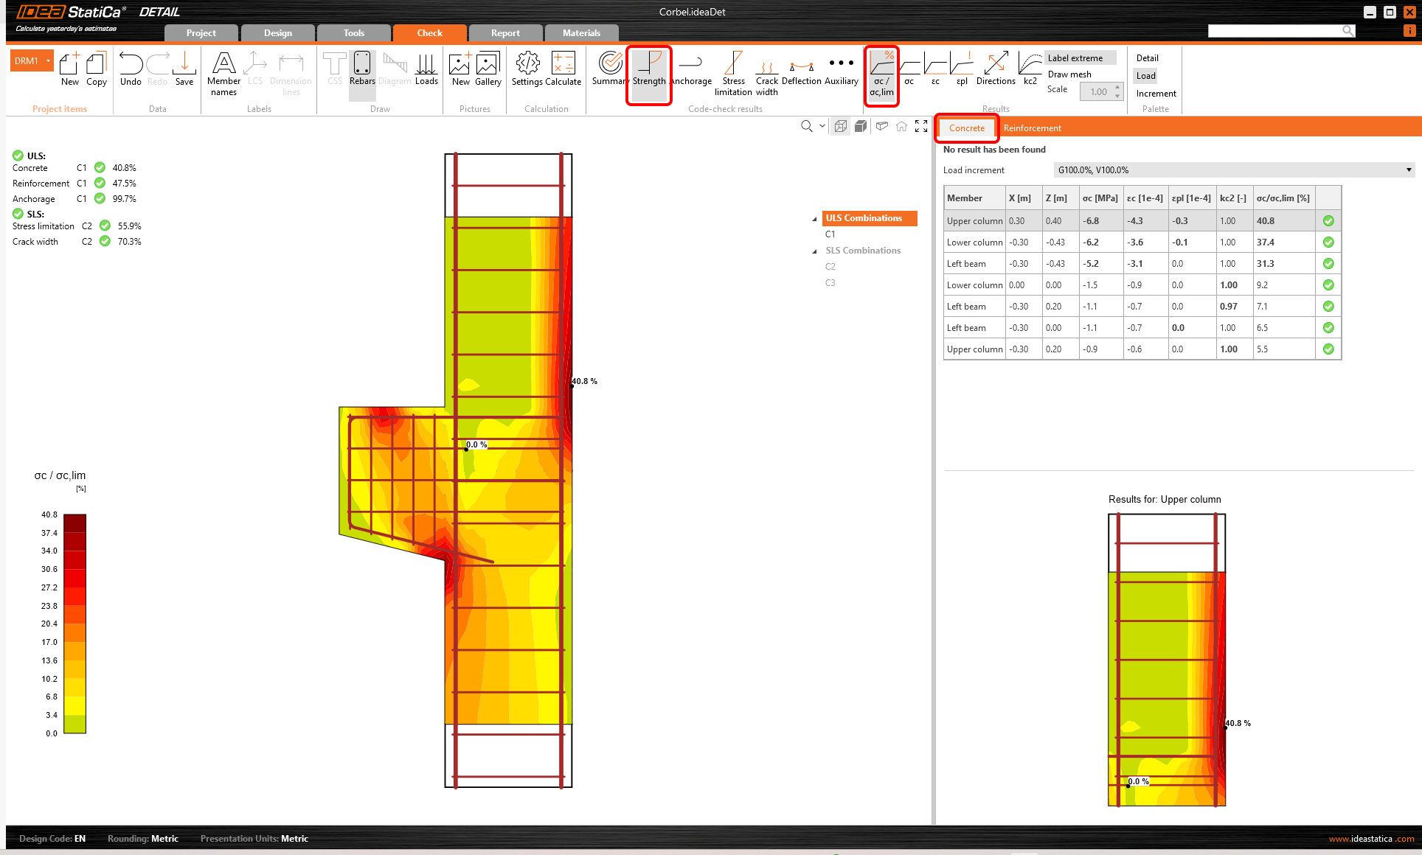Switch viewport to solid shaded view
The image size is (1422, 855).
pos(861,125)
